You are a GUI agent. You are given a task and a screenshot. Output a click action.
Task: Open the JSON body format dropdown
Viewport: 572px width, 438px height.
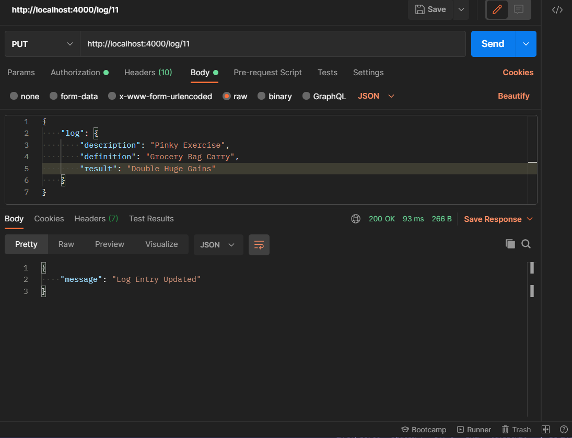tap(375, 96)
